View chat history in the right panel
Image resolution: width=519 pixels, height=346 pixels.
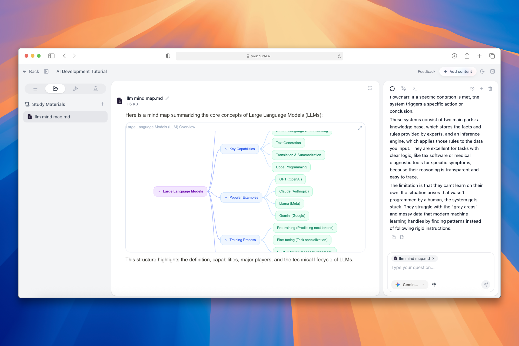pyautogui.click(x=473, y=89)
